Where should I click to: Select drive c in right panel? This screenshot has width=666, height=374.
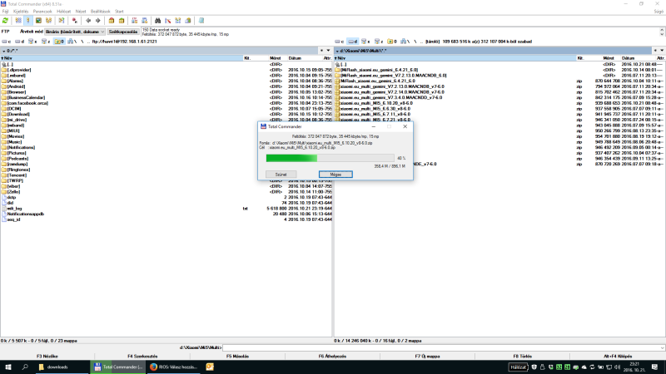(340, 42)
